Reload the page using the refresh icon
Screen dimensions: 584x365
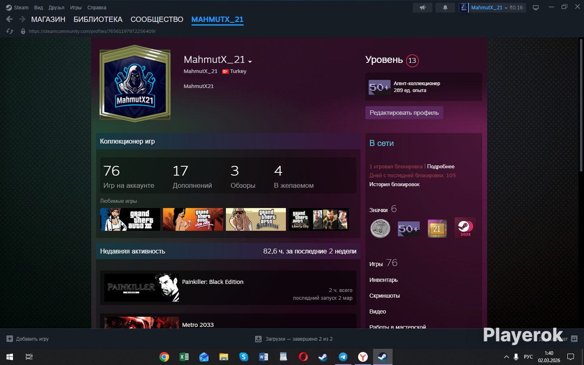pos(10,31)
